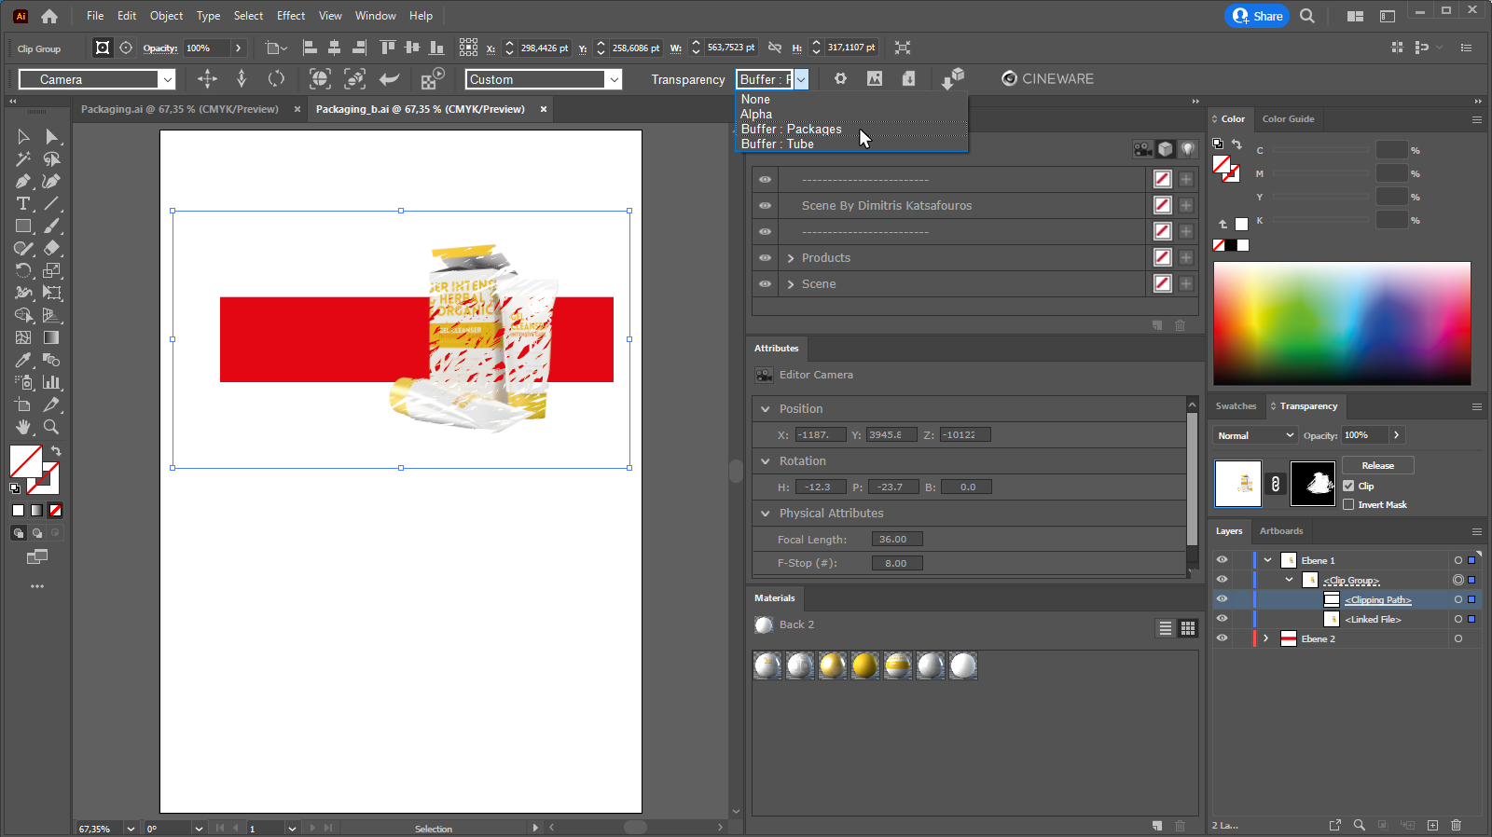The height and width of the screenshot is (837, 1492).
Task: Open the Custom preset dropdown
Action: click(544, 79)
